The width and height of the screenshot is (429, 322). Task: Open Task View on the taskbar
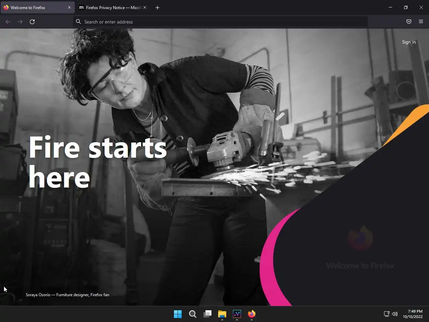tap(207, 314)
